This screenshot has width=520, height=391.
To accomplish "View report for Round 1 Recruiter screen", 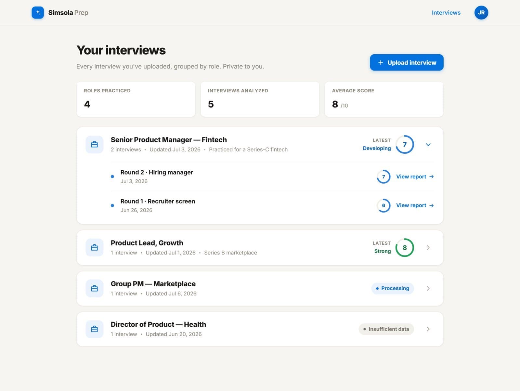I will pos(415,205).
